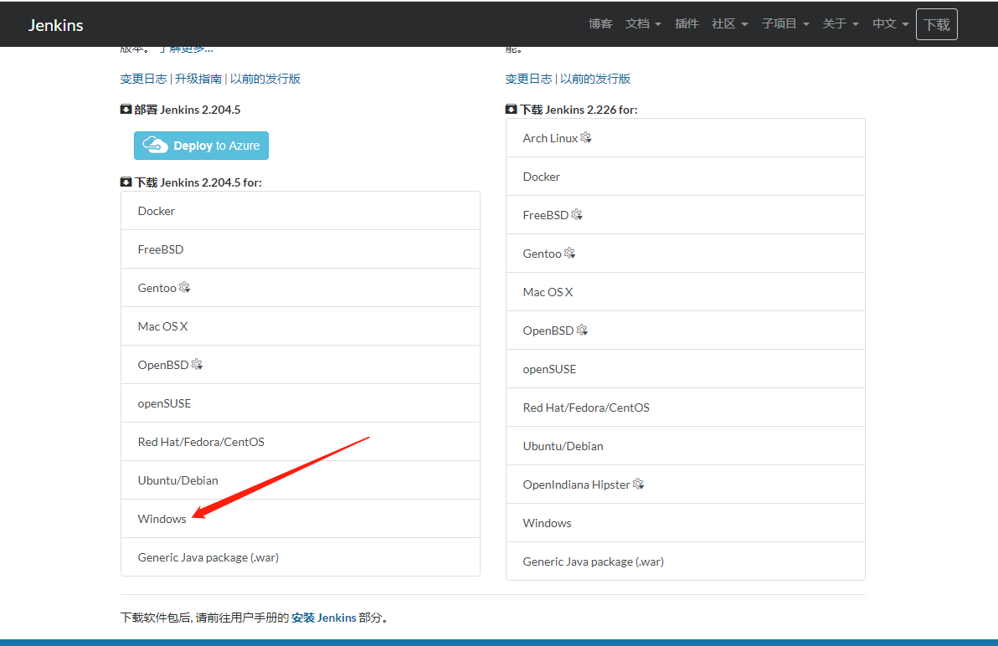Select Mac OS X for Jenkins 2.226
The image size is (998, 646).
coord(686,292)
